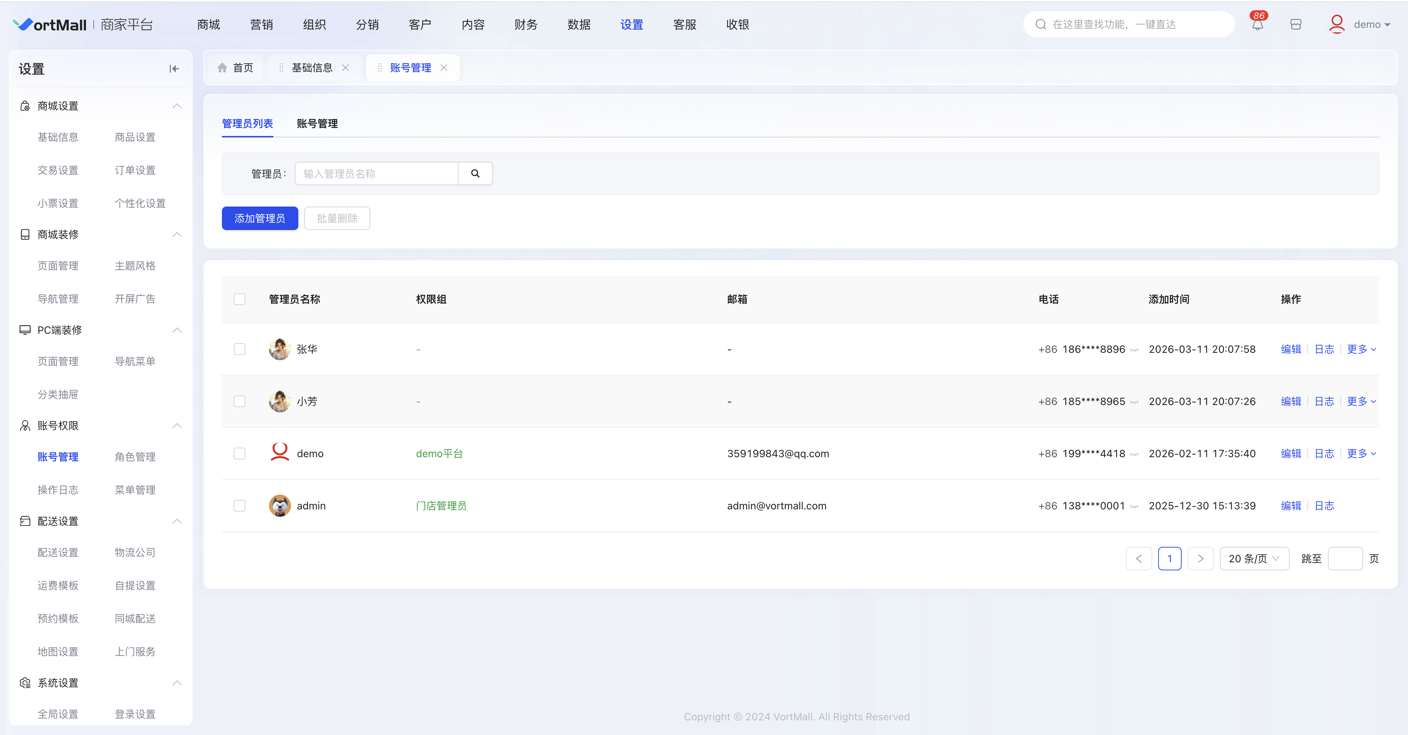Close the 基础信息 tab

(345, 68)
